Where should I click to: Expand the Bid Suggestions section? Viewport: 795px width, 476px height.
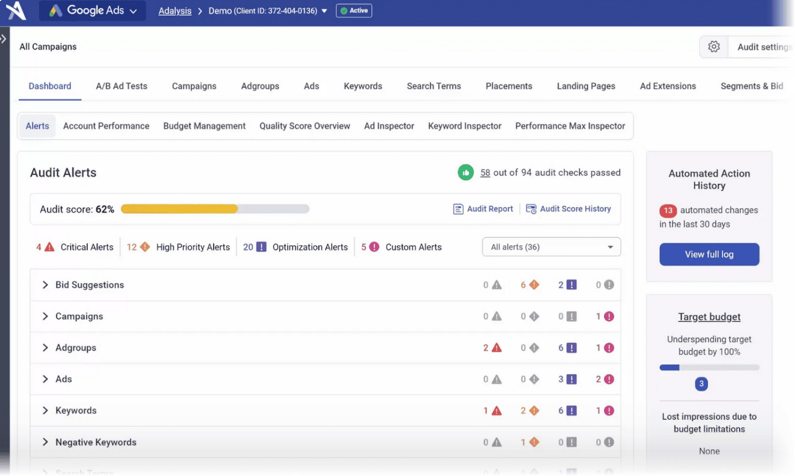coord(45,285)
